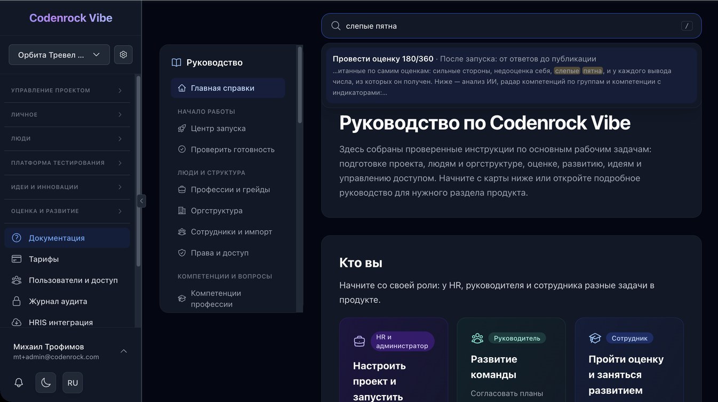718x402 pixels.
Task: Expand the Люди sidebar section
Action: (x=67, y=139)
